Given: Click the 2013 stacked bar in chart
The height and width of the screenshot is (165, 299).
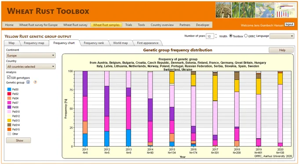Looking at the screenshot, I should (x=128, y=109).
